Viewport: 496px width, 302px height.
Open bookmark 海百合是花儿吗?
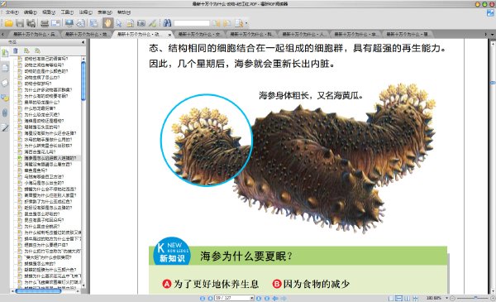coord(41,151)
